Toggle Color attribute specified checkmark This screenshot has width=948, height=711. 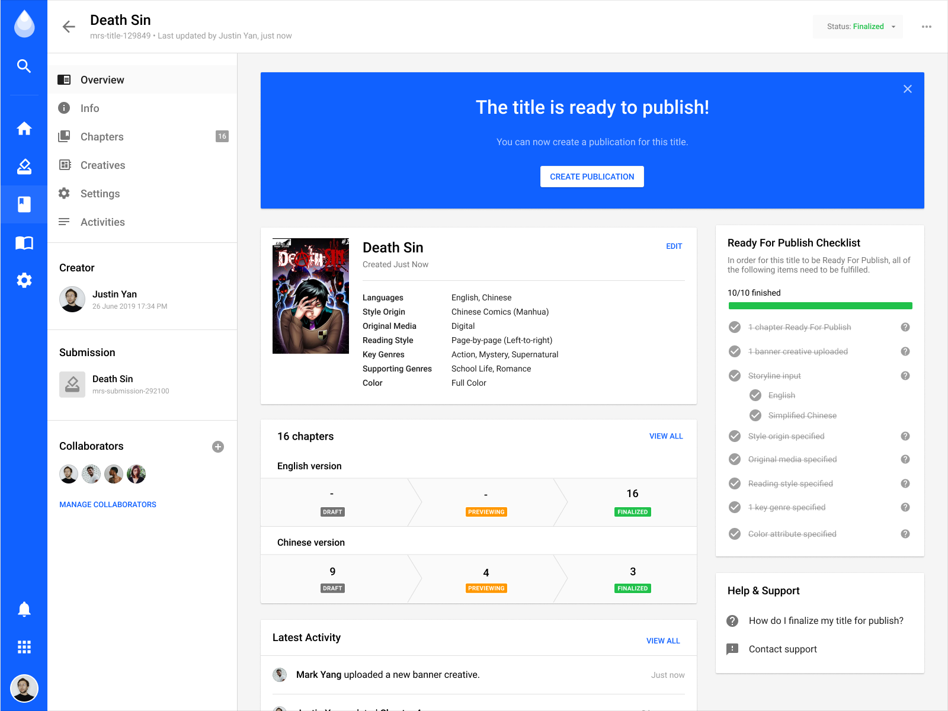pyautogui.click(x=735, y=534)
